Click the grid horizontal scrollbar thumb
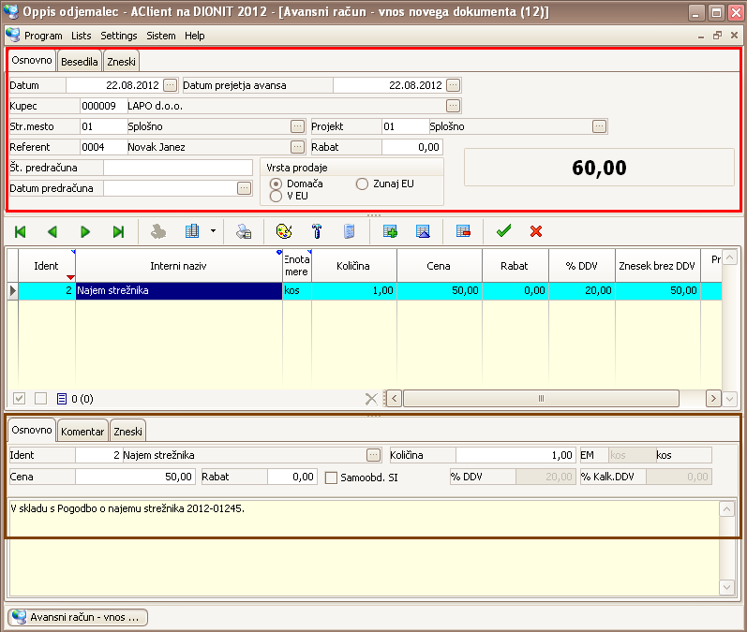The width and height of the screenshot is (747, 632). coord(541,398)
